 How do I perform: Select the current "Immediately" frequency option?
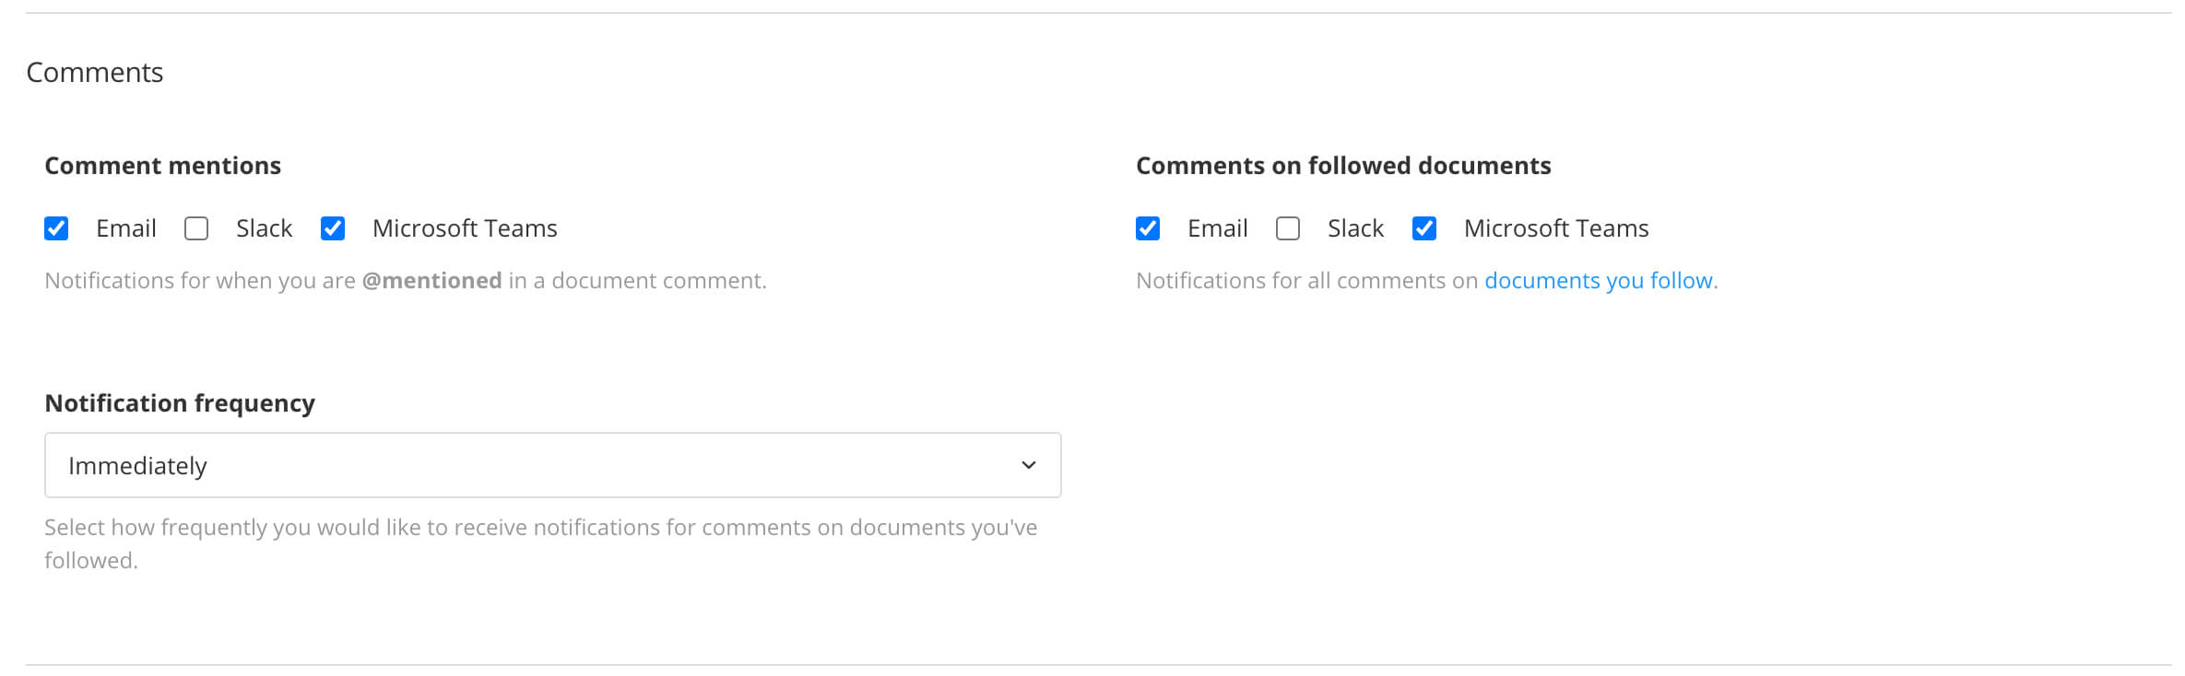point(136,465)
